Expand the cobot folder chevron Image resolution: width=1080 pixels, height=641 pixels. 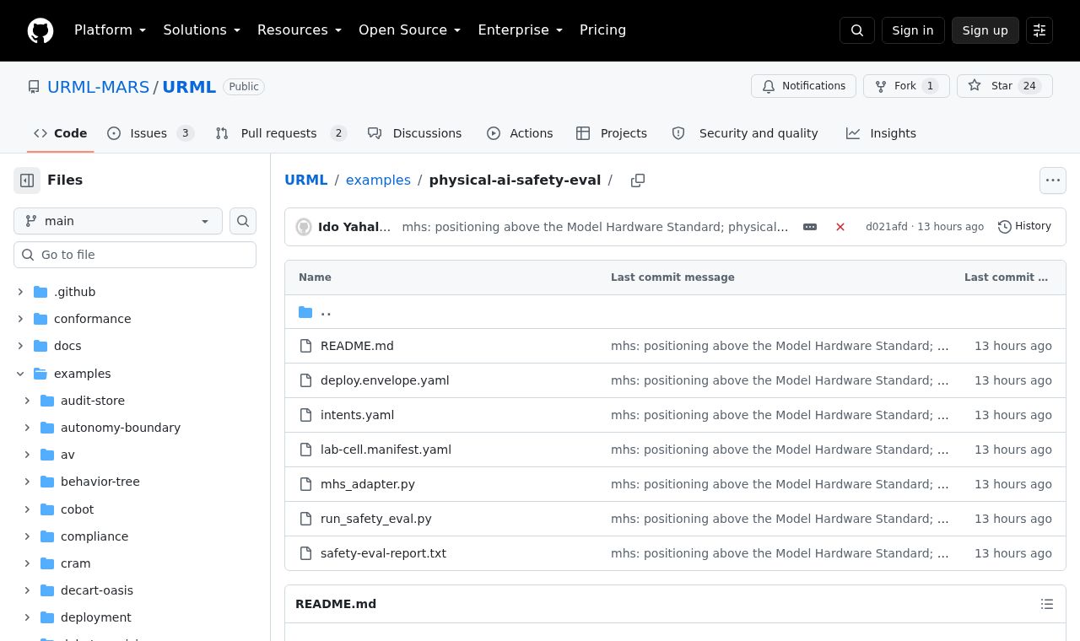[x=27, y=509]
